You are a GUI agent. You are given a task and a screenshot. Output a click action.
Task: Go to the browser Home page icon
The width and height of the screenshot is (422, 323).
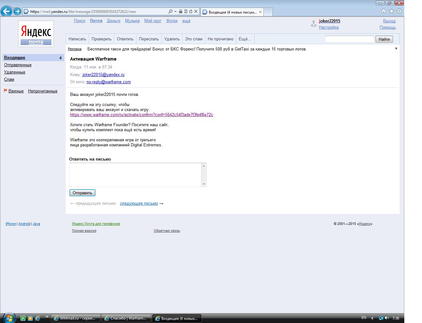[384, 11]
